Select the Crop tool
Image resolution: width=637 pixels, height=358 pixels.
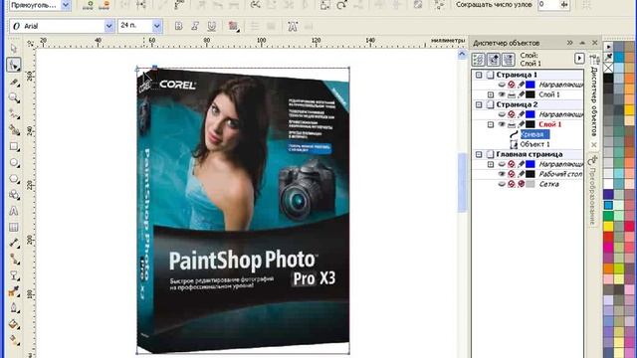(x=14, y=83)
